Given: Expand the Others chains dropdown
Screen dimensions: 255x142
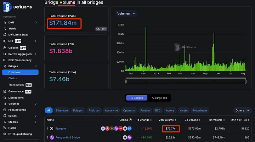Looking at the screenshot, I should (x=242, y=110).
